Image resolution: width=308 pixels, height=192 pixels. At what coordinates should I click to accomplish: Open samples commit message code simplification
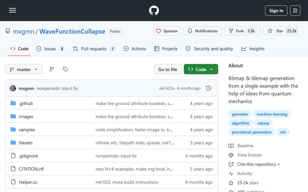click(x=134, y=130)
